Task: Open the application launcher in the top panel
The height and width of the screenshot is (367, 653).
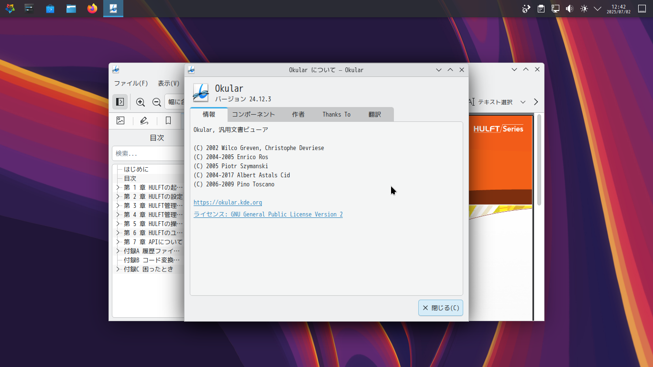Action: pos(10,9)
